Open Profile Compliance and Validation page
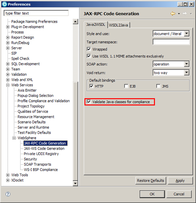The width and height of the screenshot is (196, 203). (44, 101)
